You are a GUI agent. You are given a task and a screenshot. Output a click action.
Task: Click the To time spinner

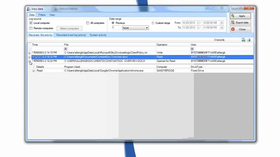(222, 27)
